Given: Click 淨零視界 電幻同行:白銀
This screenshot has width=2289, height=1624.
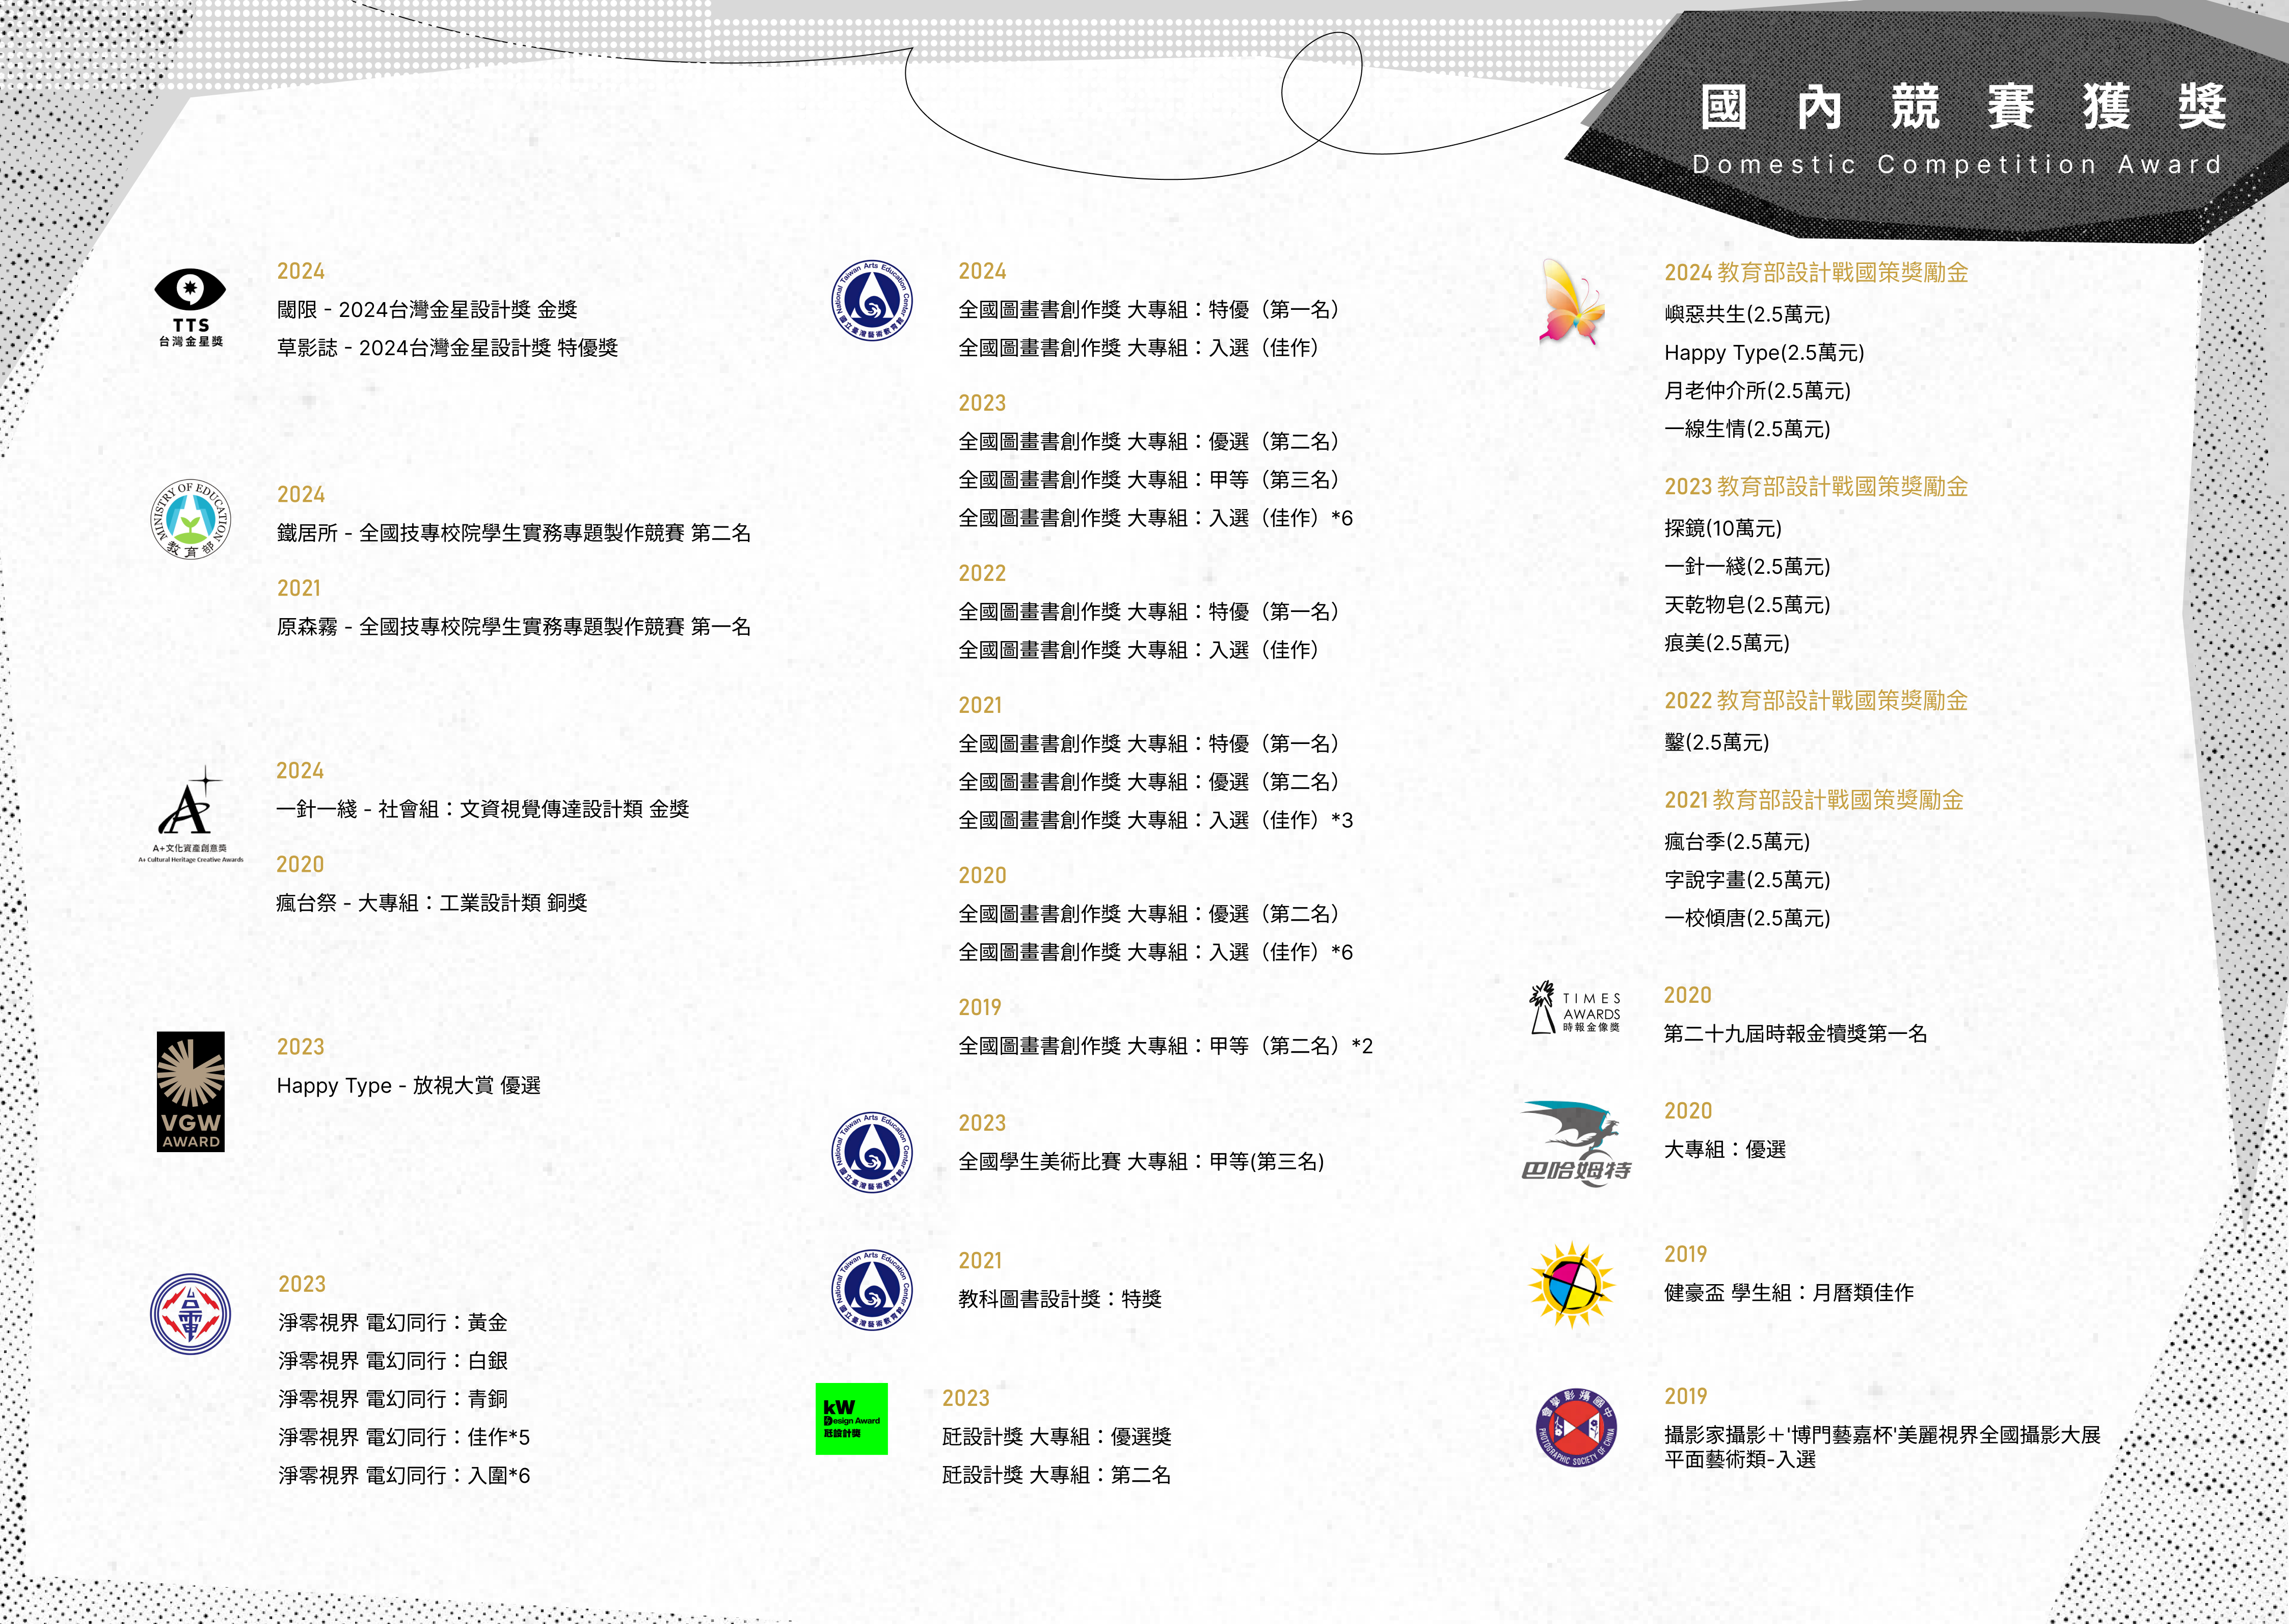Looking at the screenshot, I should point(393,1360).
